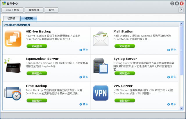Open help with the question mark icon
This screenshot has width=186, height=119.
(x=181, y=10)
